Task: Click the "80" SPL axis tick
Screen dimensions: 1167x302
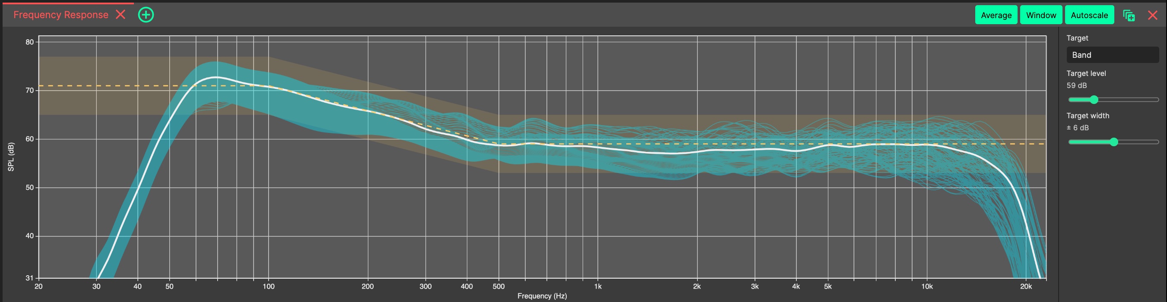Action: 29,42
